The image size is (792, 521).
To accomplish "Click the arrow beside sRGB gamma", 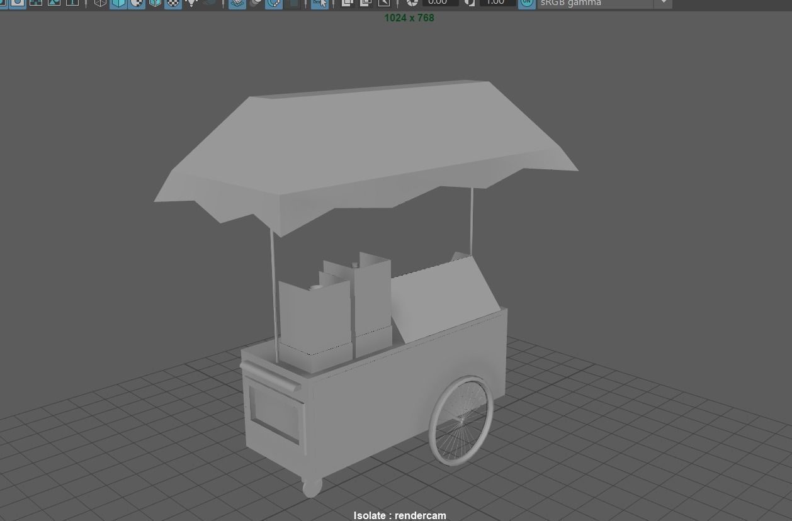I will pos(663,3).
